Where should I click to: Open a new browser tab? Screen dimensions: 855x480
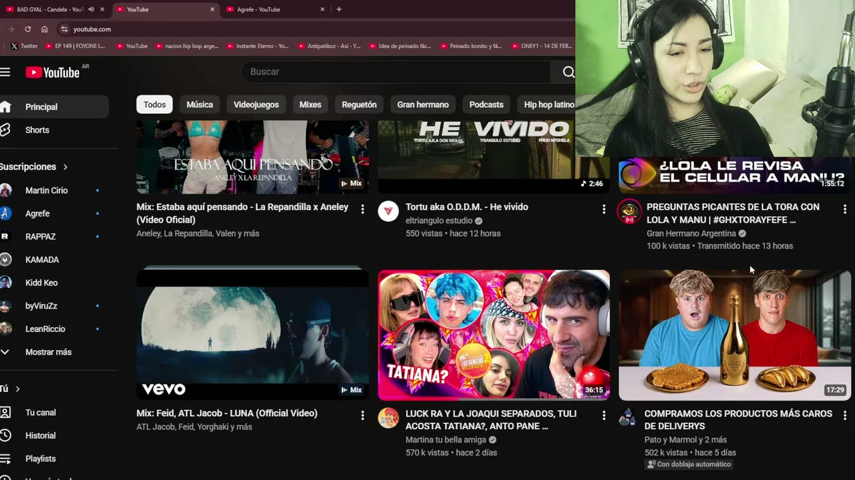(339, 9)
